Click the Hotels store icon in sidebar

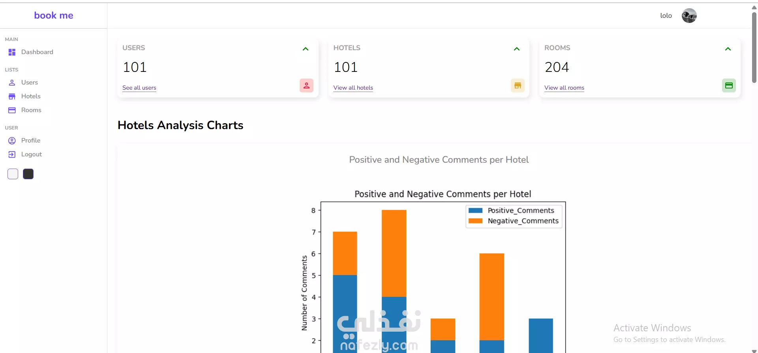coord(12,96)
